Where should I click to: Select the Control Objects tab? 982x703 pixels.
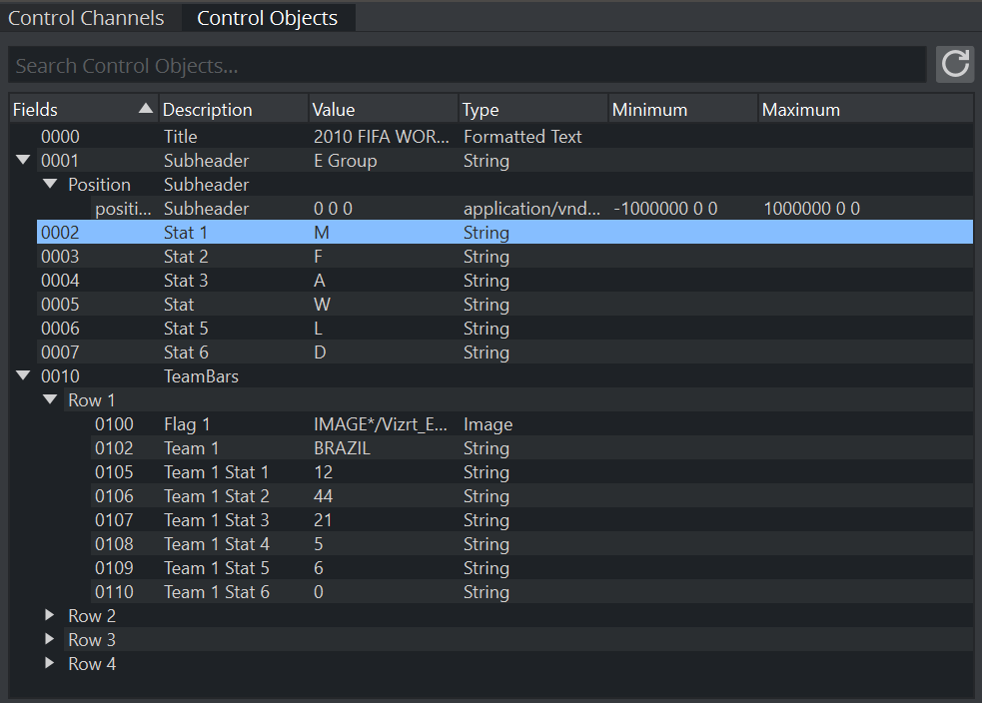(268, 18)
